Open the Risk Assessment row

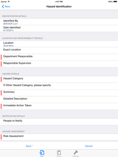(x=59, y=137)
